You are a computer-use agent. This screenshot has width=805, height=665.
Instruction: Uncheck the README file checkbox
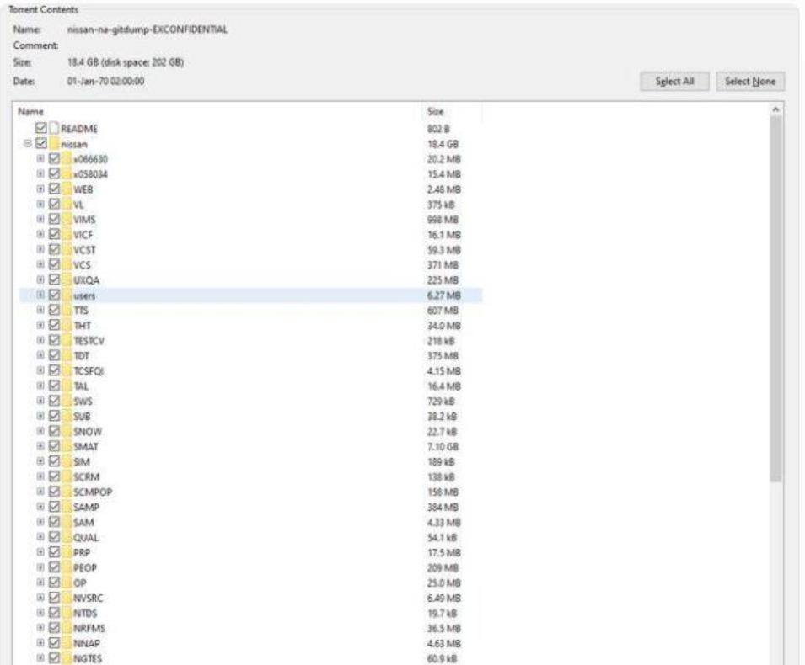tap(42, 128)
